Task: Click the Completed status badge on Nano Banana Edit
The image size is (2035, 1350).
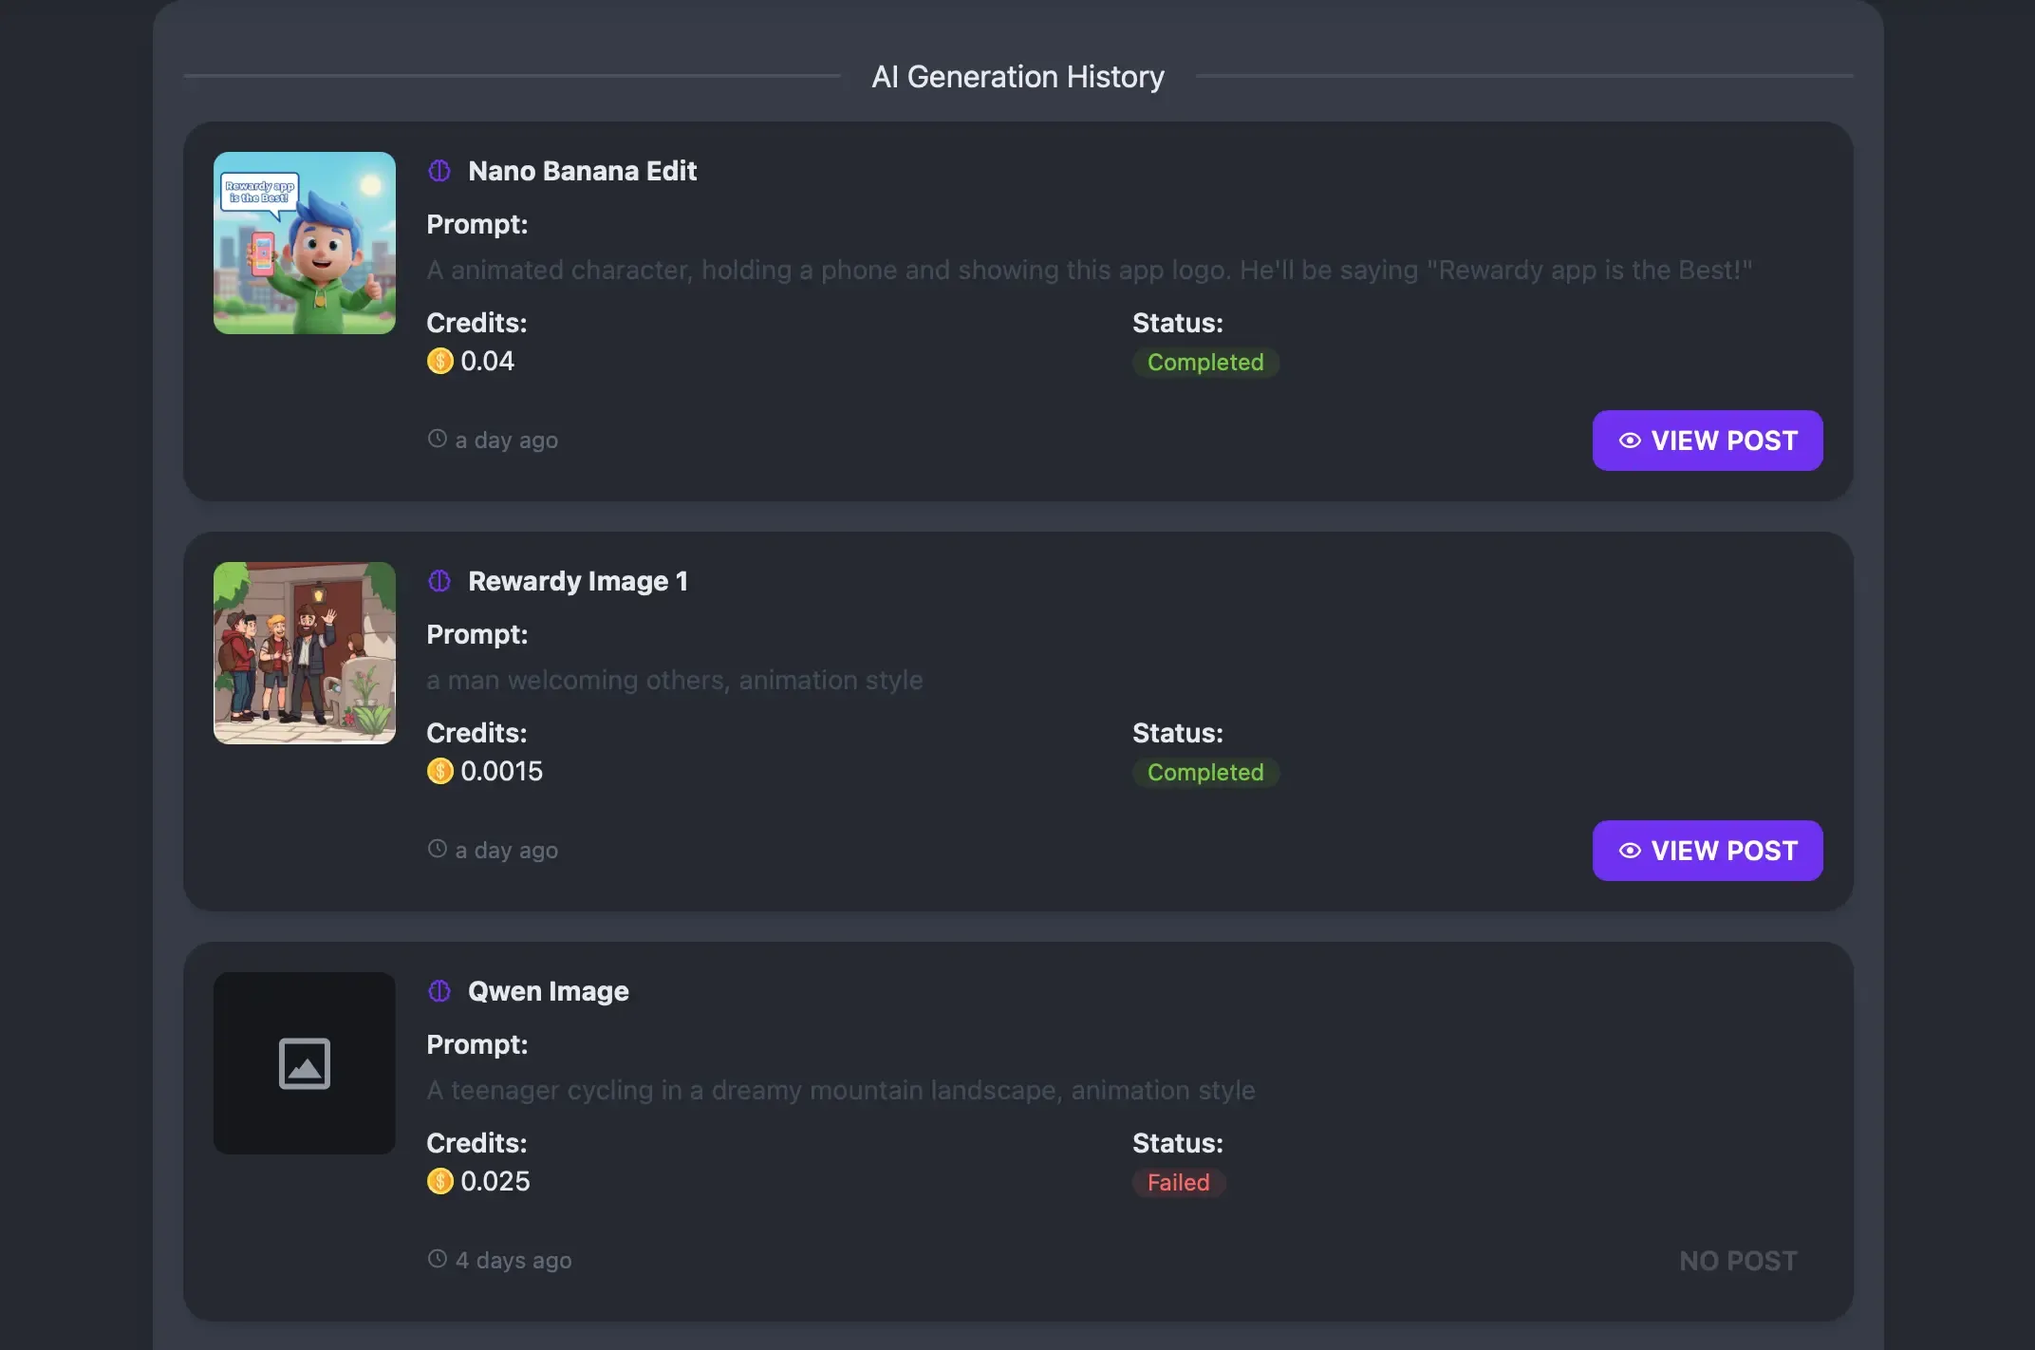Action: tap(1205, 362)
